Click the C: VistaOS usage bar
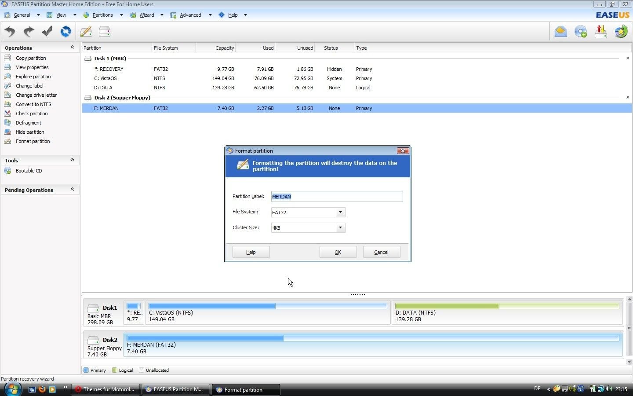 268,306
